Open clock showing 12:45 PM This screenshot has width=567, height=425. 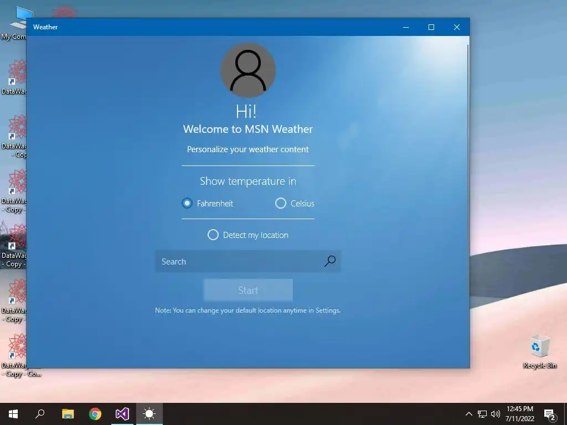[519, 414]
